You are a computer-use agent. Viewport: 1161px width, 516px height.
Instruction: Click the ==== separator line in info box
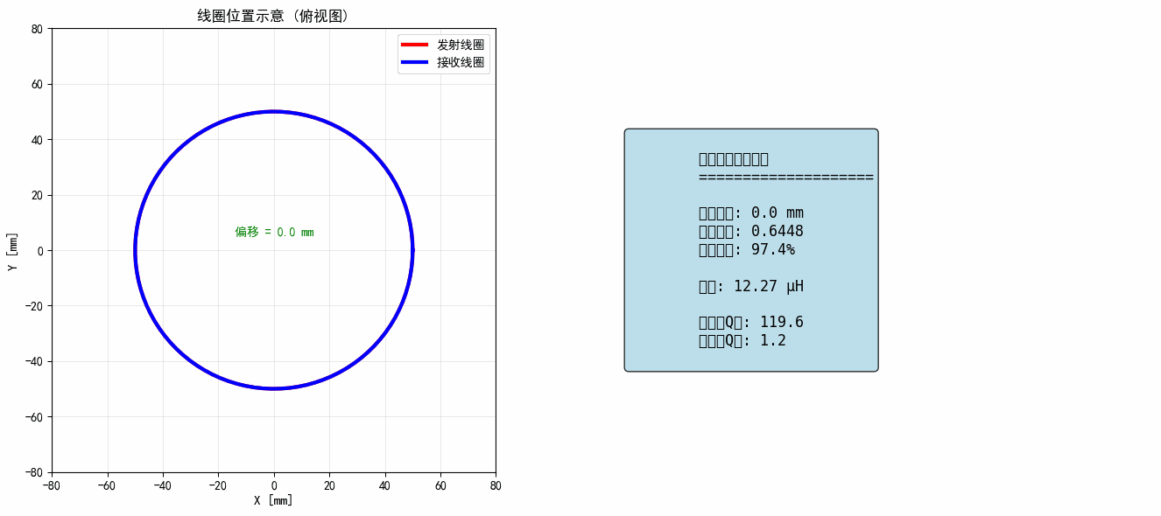tap(786, 178)
